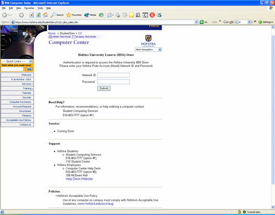275x215 pixels.
Task: Open the Training sidebar link
Action: (x=17, y=88)
